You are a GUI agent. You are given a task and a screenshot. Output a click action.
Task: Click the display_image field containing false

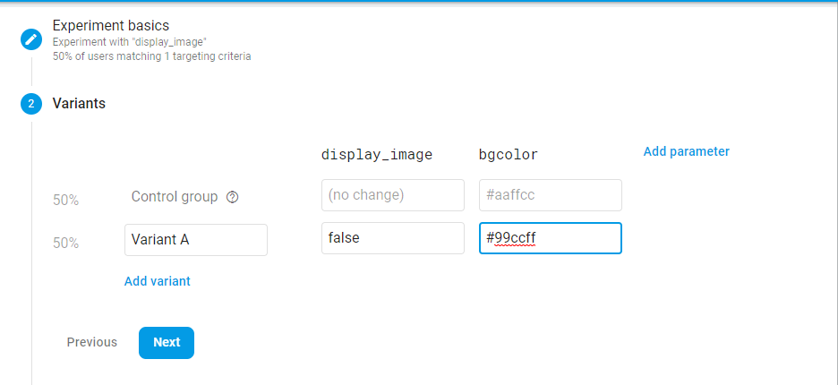(x=393, y=238)
